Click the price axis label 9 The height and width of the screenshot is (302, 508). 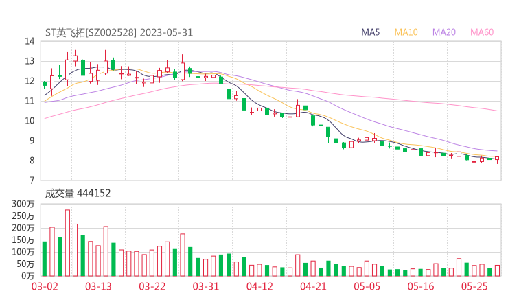(x=32, y=141)
